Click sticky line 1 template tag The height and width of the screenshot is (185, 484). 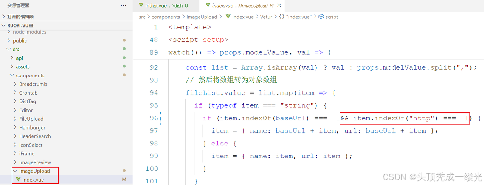(190, 27)
